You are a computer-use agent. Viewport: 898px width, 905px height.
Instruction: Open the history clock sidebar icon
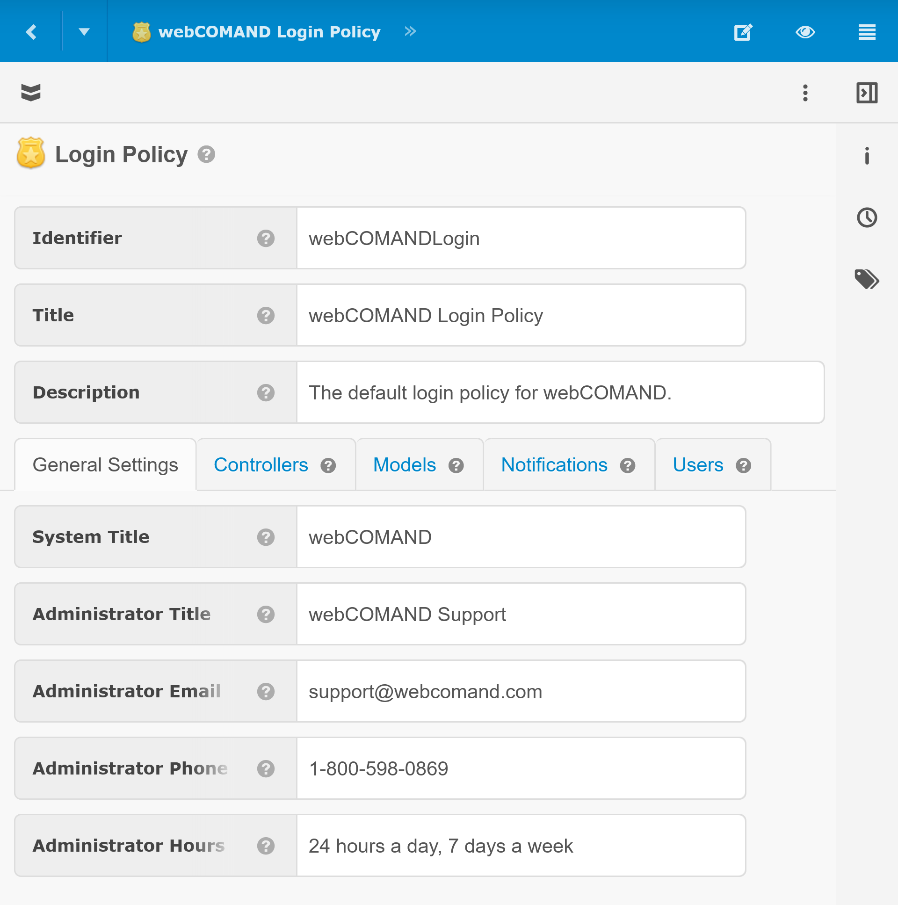click(867, 217)
